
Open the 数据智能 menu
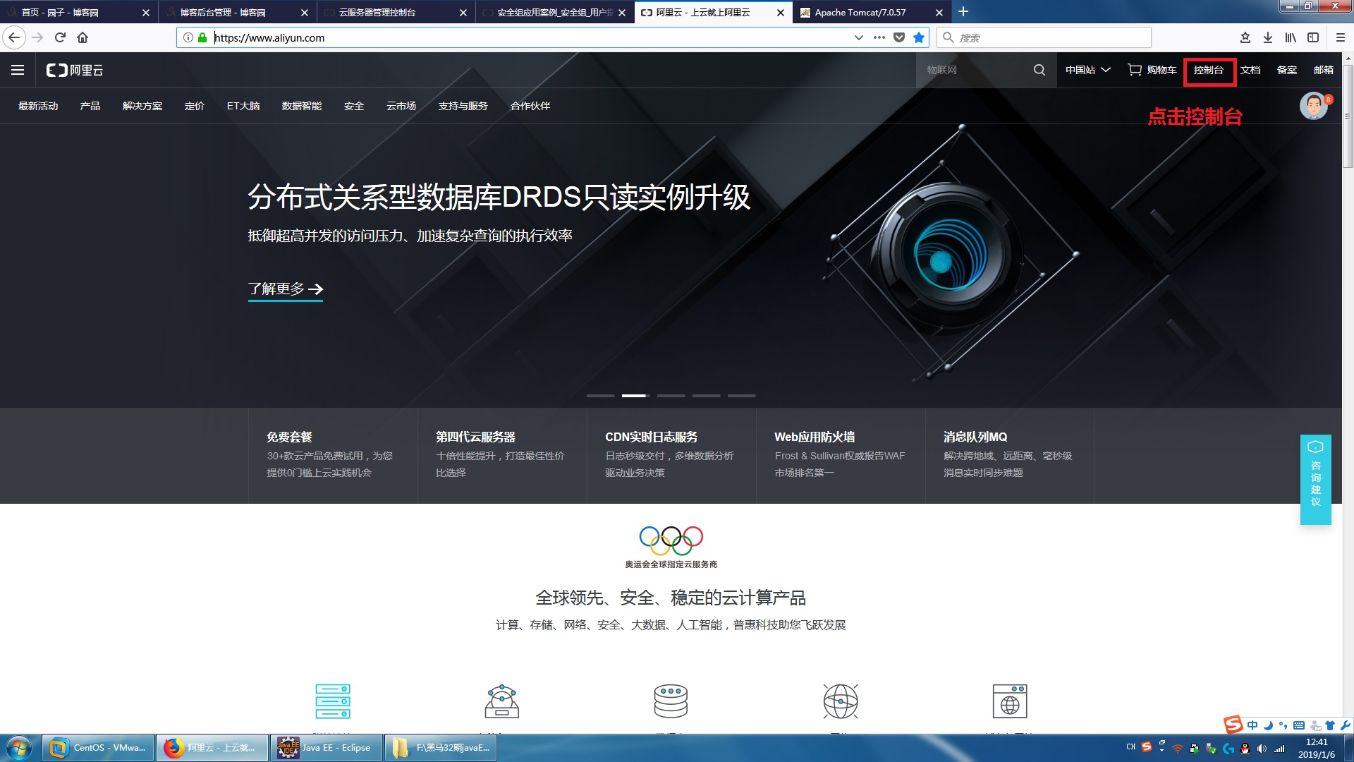pos(302,106)
